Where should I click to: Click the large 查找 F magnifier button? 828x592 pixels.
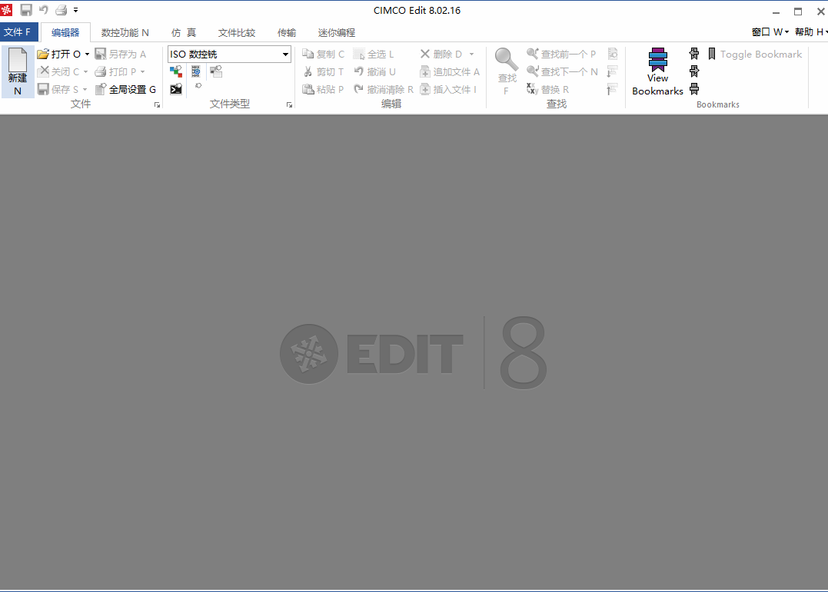(x=507, y=71)
